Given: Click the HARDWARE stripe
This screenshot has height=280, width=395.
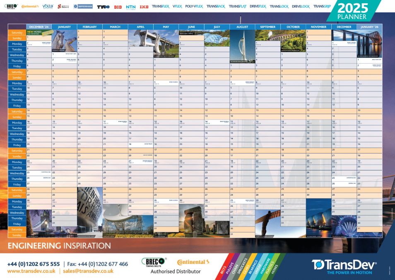Looking at the screenshot, I should 265,266.
